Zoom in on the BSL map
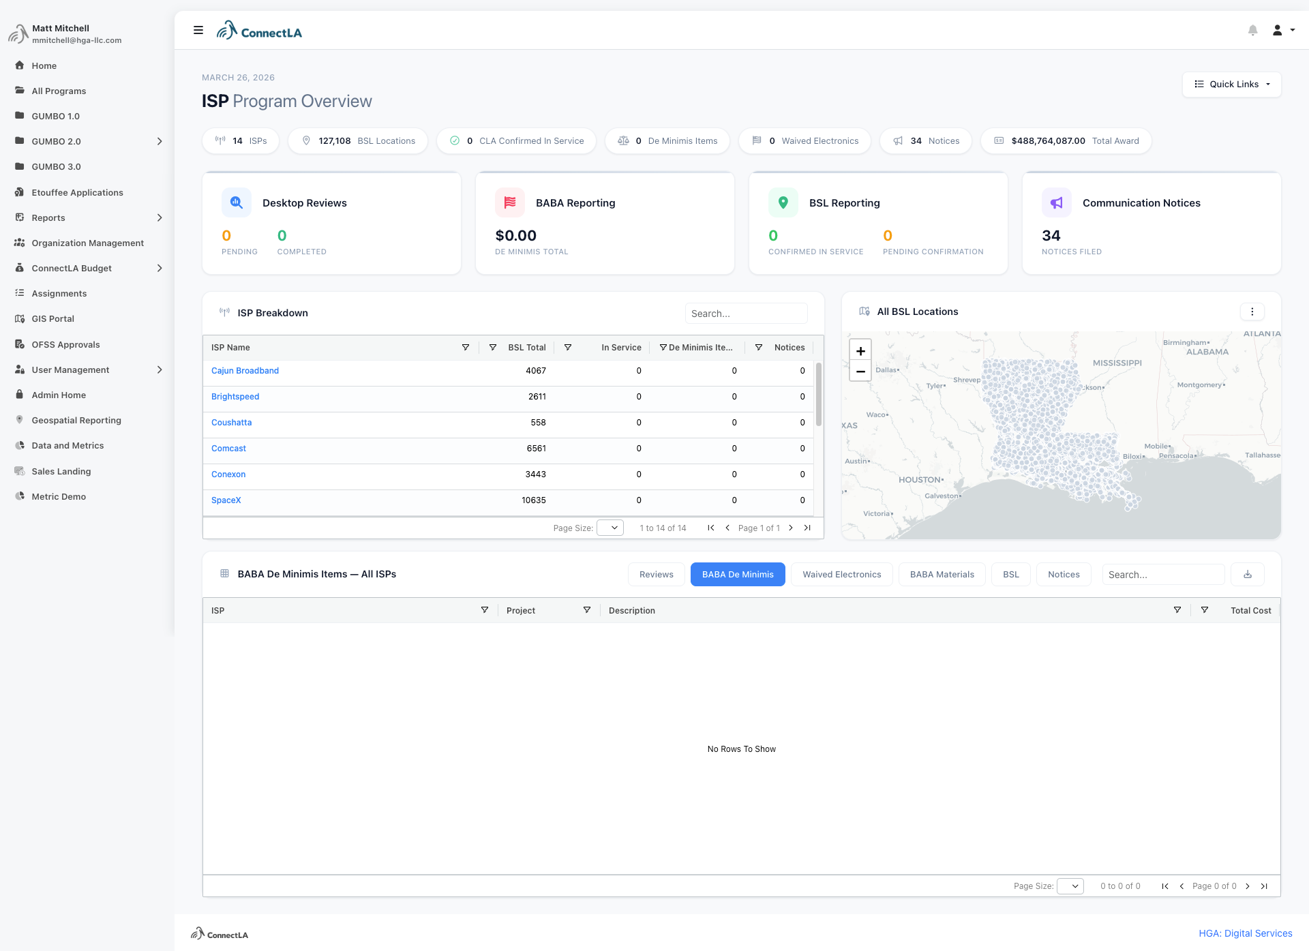Viewport: 1309px width, 951px height. pyautogui.click(x=860, y=351)
